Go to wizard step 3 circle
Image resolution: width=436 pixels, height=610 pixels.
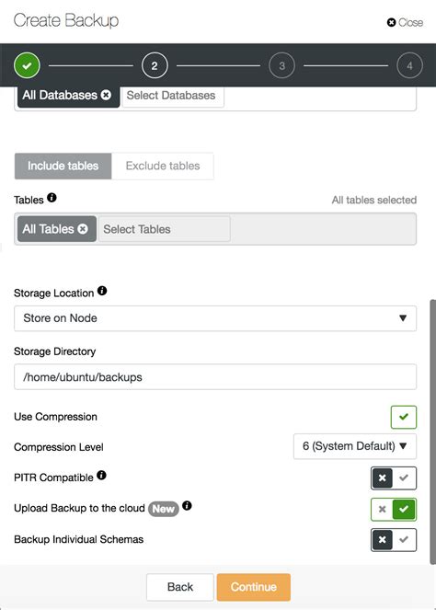click(x=282, y=65)
